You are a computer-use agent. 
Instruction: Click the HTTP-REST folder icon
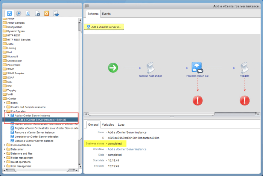(5, 35)
